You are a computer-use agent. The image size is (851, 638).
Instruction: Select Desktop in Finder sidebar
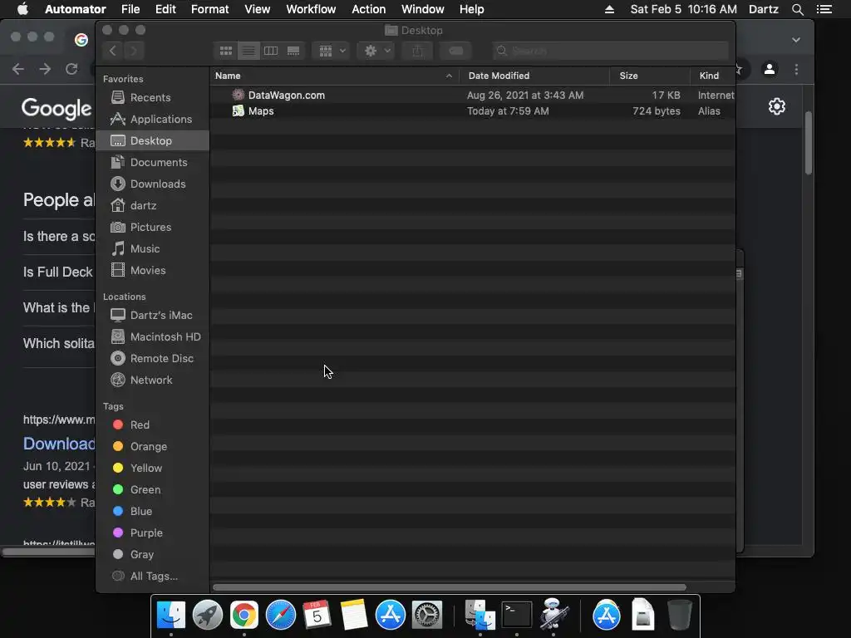click(x=152, y=141)
